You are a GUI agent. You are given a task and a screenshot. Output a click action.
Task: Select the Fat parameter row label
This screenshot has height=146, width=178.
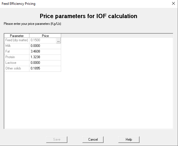(17, 52)
